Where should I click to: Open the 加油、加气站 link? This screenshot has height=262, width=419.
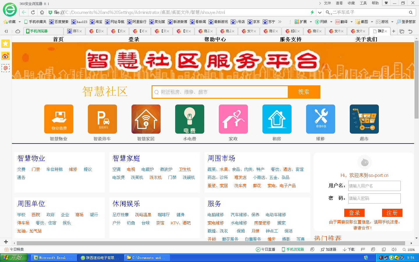pos(29,231)
